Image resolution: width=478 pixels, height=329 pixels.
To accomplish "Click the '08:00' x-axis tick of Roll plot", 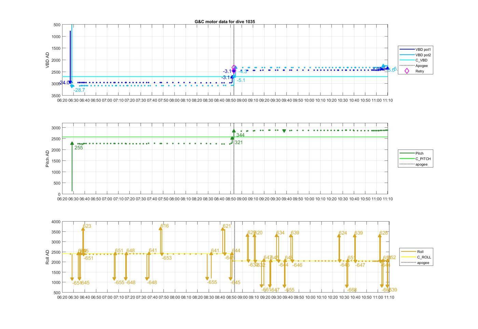I will tap(175, 297).
